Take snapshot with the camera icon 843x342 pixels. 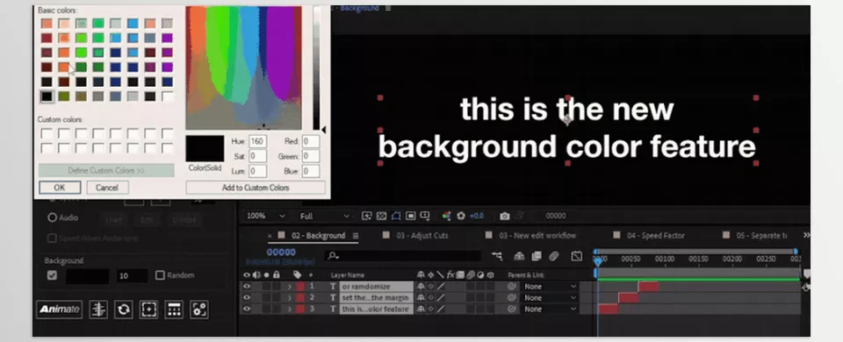tap(504, 216)
